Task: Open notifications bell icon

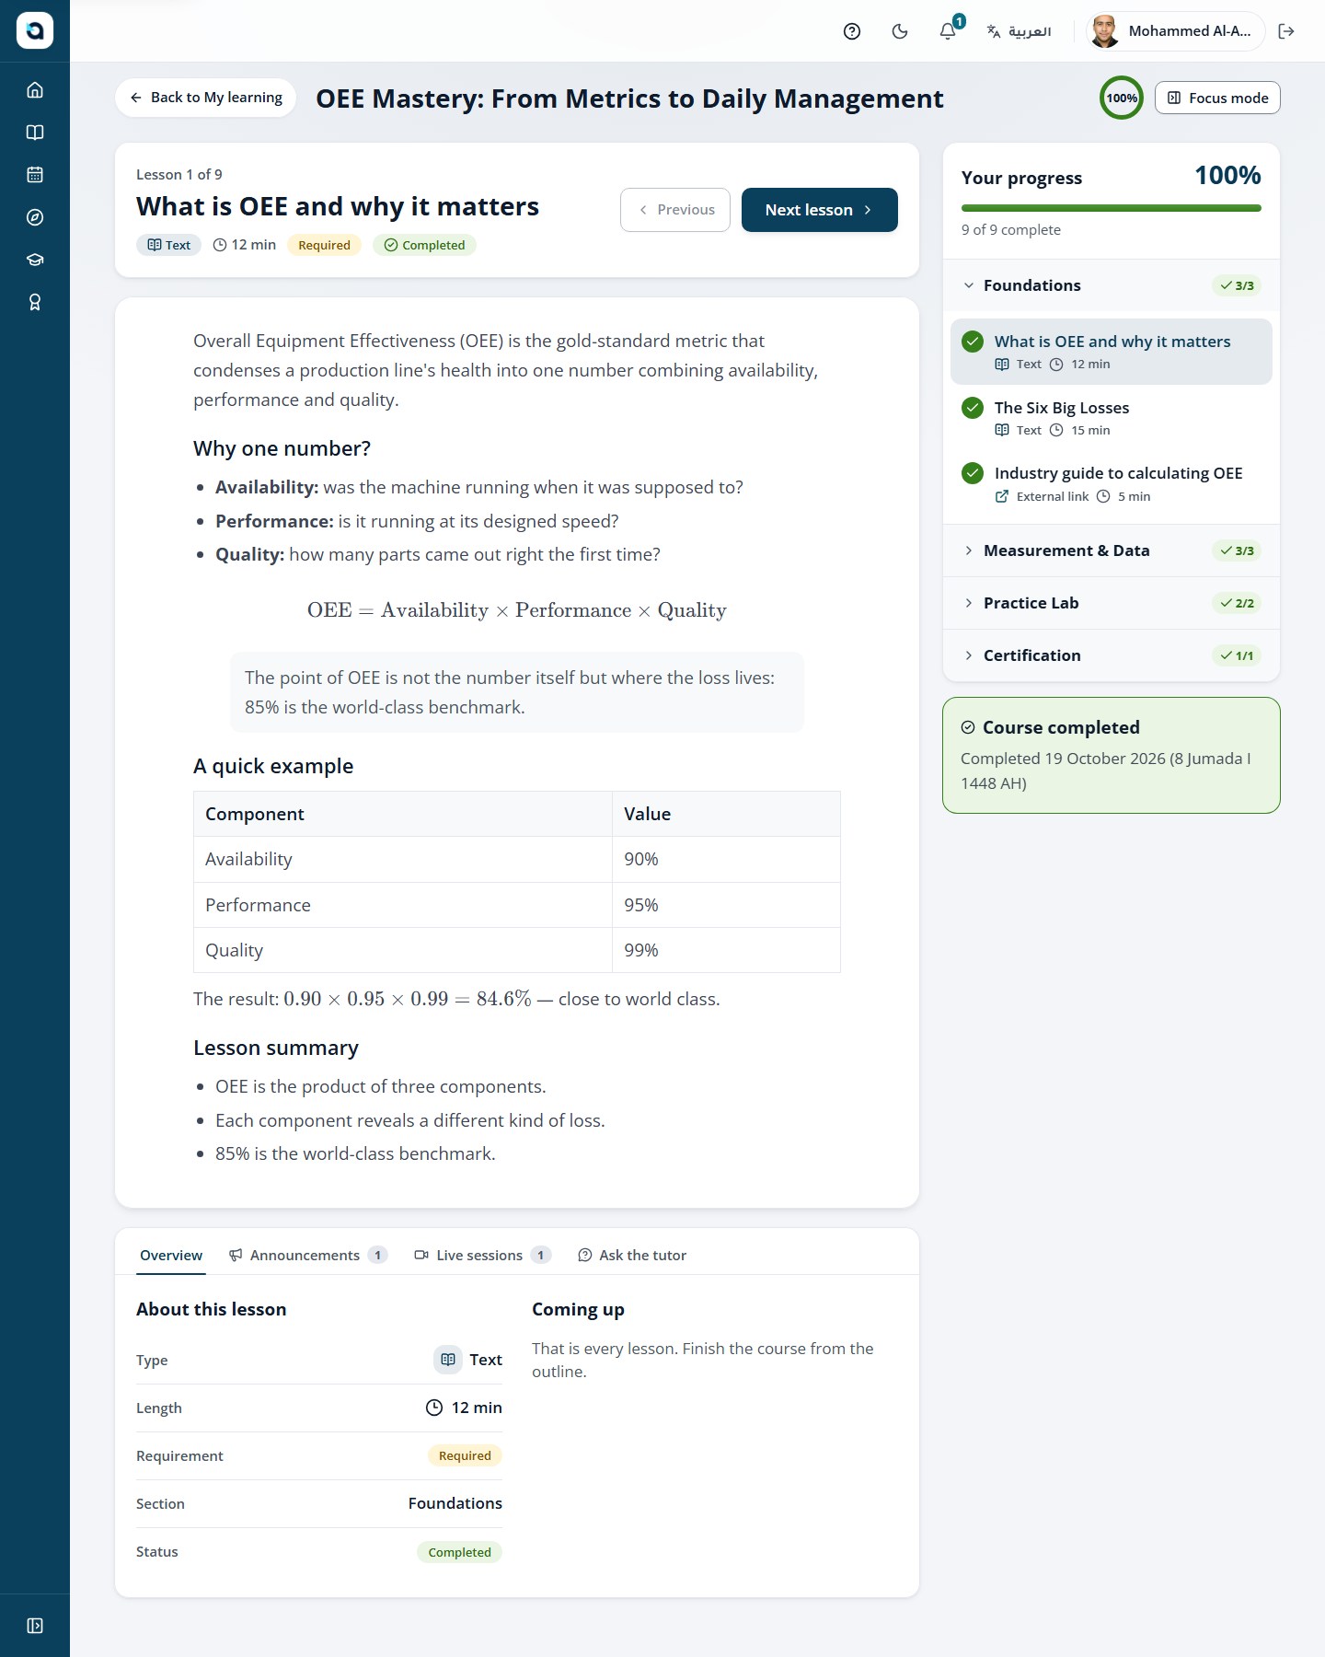Action: pos(948,31)
